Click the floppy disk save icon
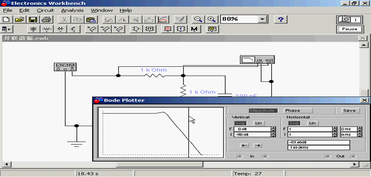The width and height of the screenshot is (371, 177). tap(33, 19)
